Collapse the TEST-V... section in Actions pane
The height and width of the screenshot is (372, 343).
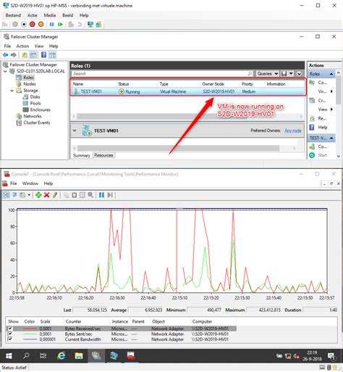point(331,138)
